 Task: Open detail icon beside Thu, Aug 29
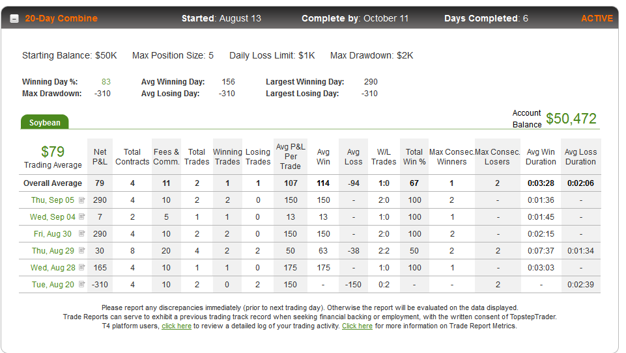[82, 250]
